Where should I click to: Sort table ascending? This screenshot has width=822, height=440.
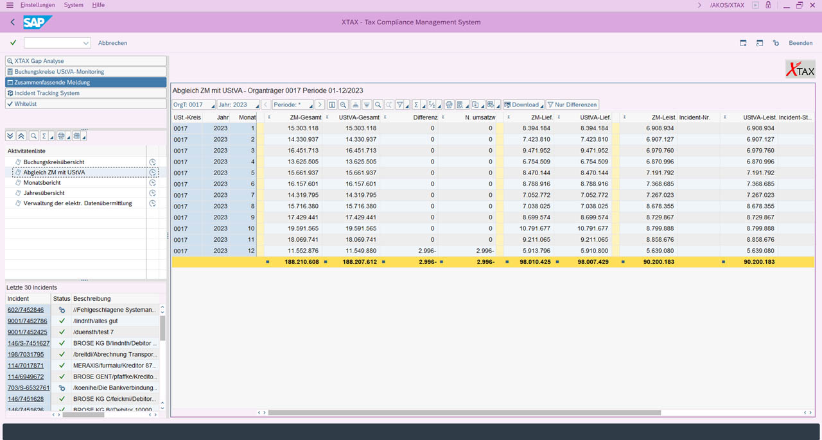[x=355, y=105]
